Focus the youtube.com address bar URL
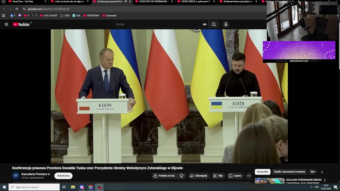This screenshot has width=340, height=191. coord(48,9)
